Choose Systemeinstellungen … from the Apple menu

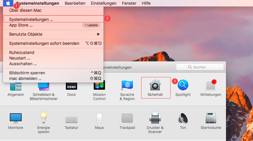[31, 19]
